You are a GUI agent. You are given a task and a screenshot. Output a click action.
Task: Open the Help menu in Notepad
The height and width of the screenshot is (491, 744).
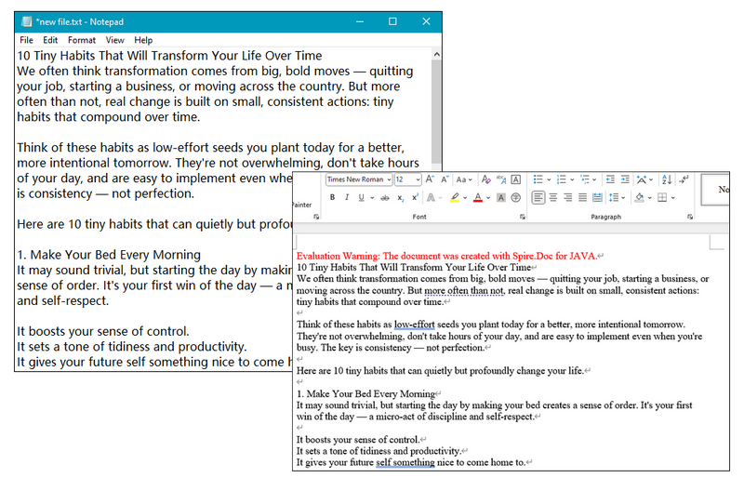tap(143, 40)
